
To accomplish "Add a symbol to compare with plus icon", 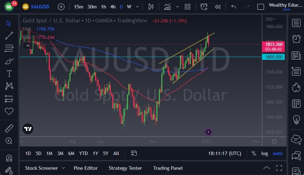I will [61, 7].
